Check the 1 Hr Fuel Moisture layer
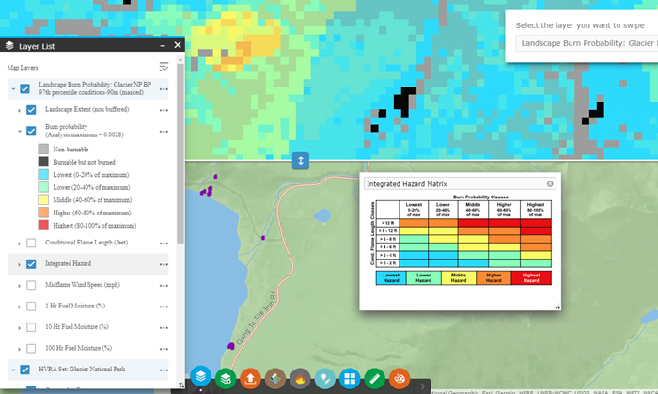Image resolution: width=658 pixels, height=394 pixels. point(31,306)
